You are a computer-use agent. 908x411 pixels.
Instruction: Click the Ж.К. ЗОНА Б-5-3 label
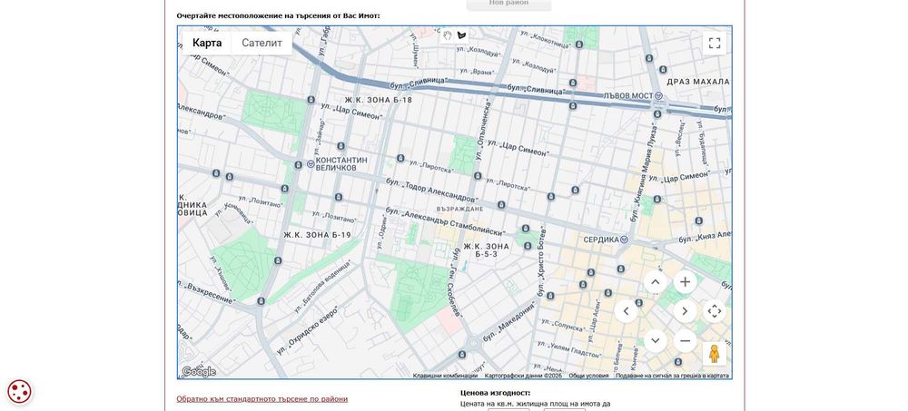tap(486, 250)
